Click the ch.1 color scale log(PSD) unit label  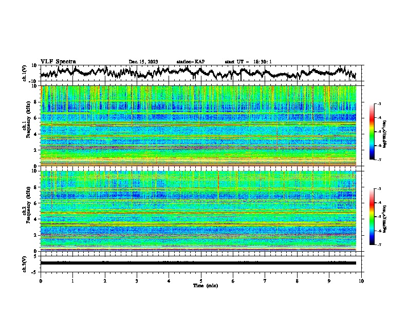pos(385,134)
